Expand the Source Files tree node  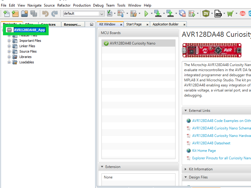tap(9, 51)
